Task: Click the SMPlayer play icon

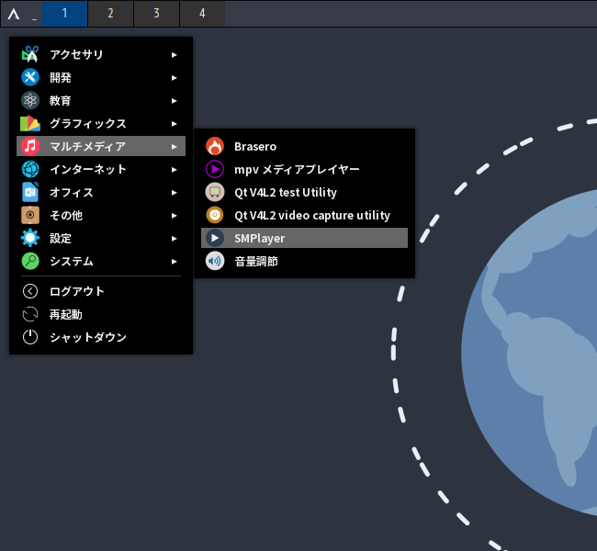Action: coord(215,238)
